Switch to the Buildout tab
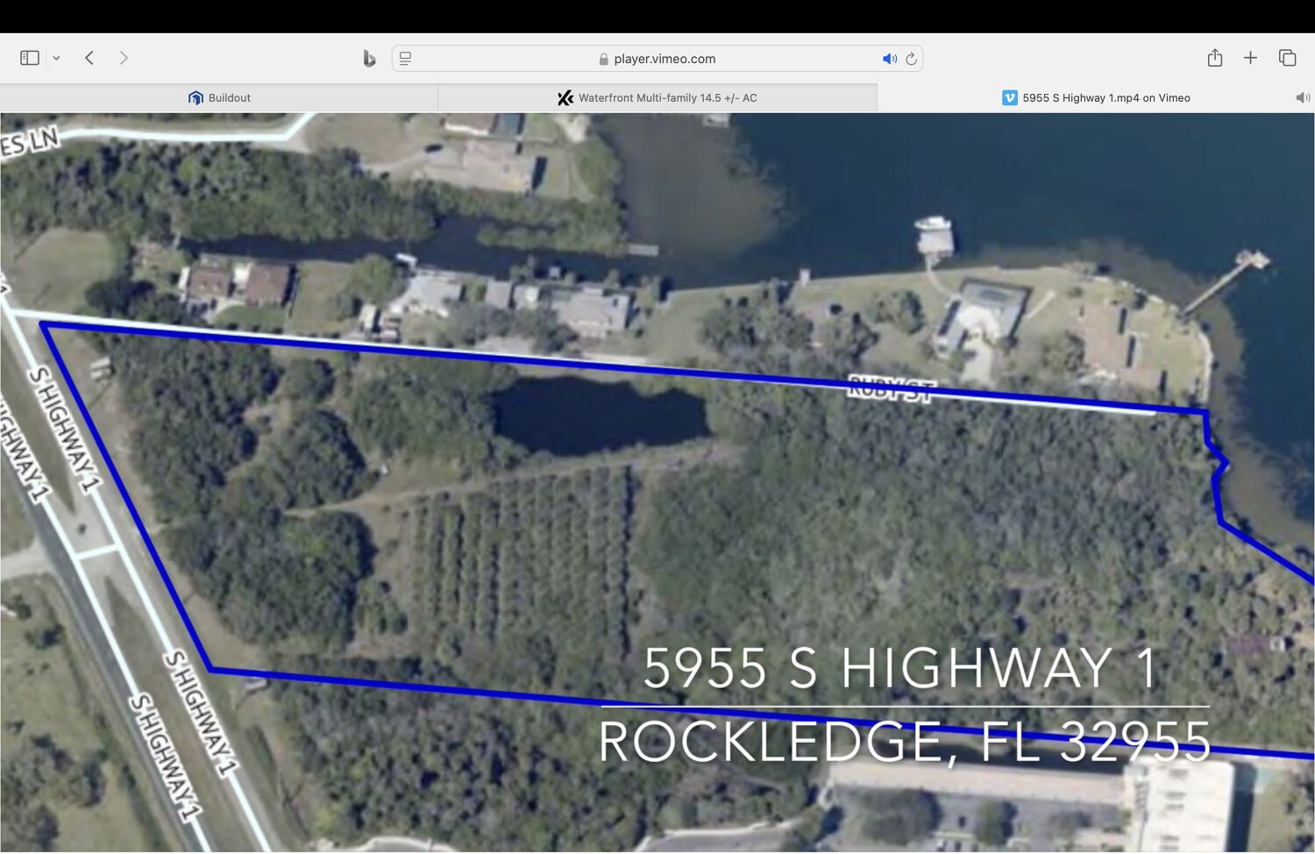 coord(219,98)
